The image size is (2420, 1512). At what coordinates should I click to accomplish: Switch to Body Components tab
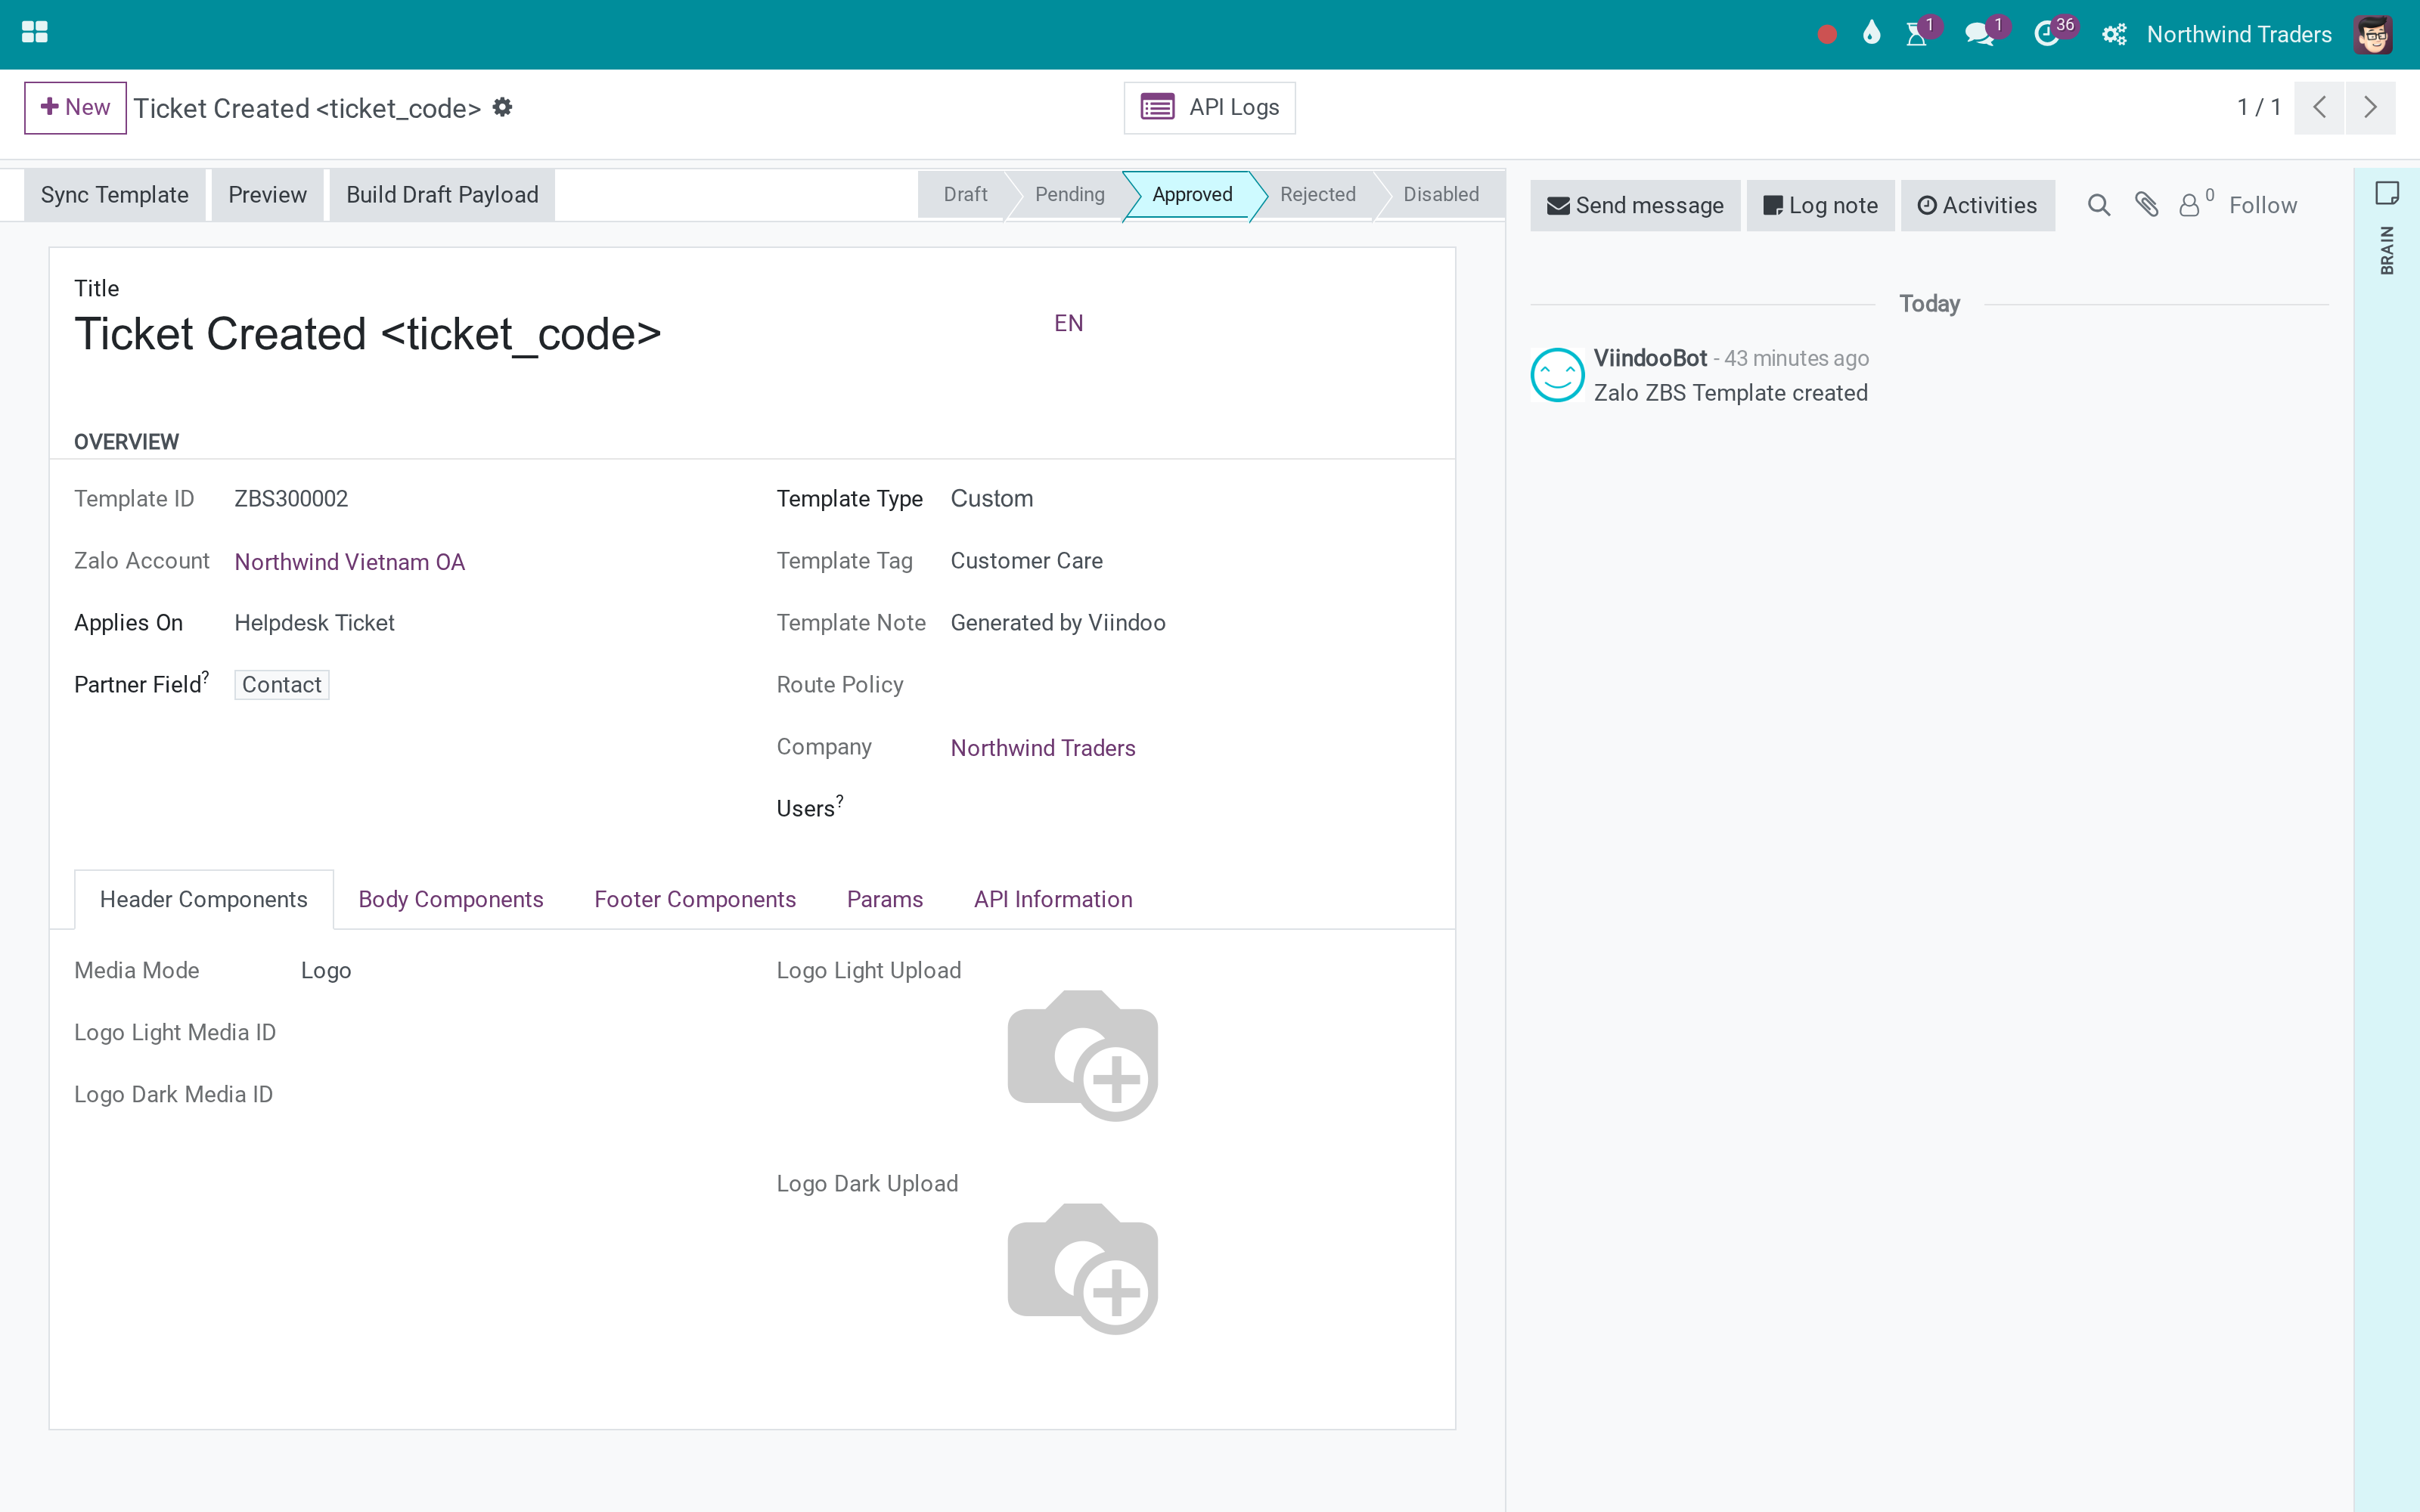[x=450, y=899]
